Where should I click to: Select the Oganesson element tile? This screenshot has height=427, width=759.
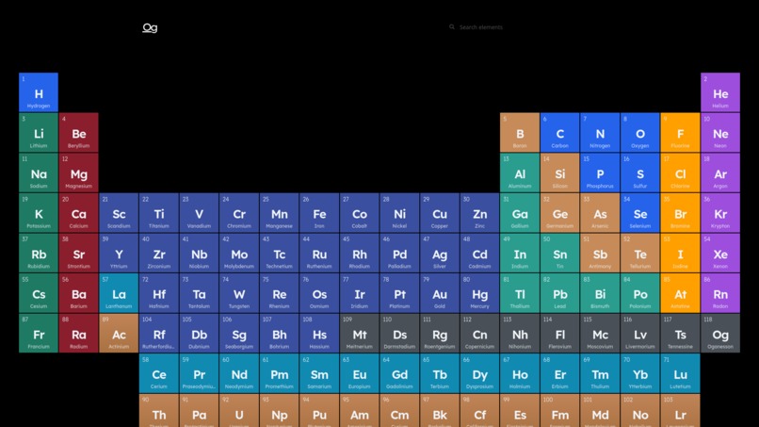(x=720, y=334)
